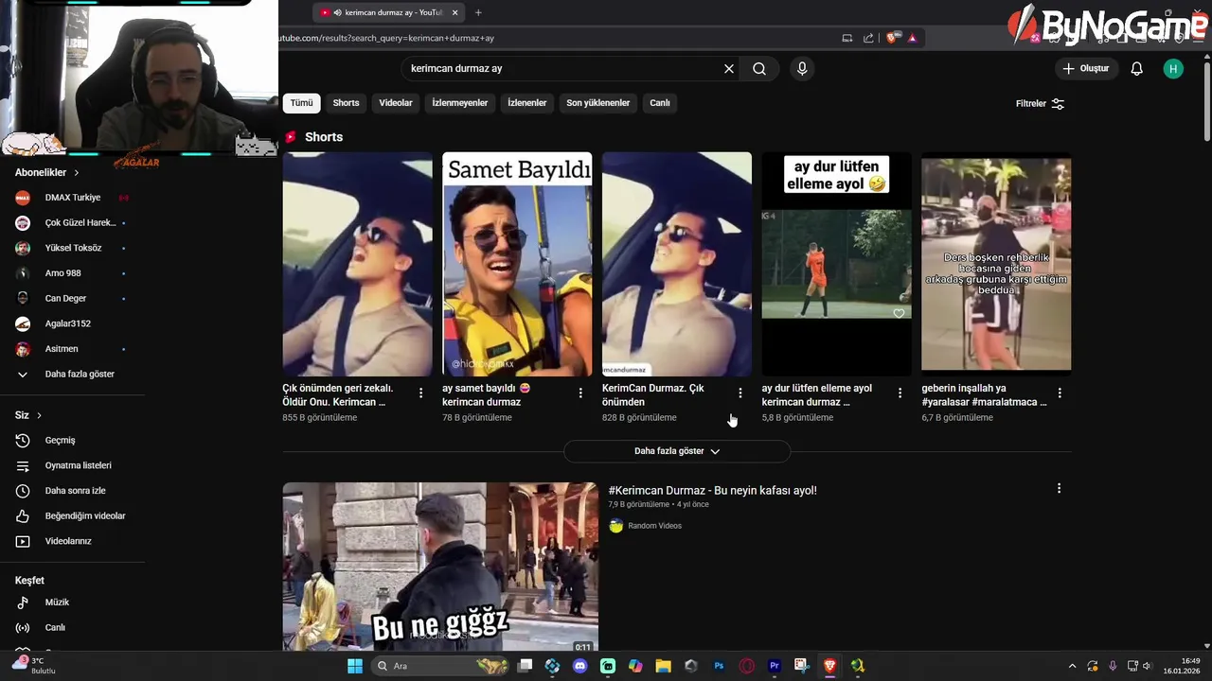Open the Random Videos channel
The width and height of the screenshot is (1212, 681).
[x=654, y=526]
